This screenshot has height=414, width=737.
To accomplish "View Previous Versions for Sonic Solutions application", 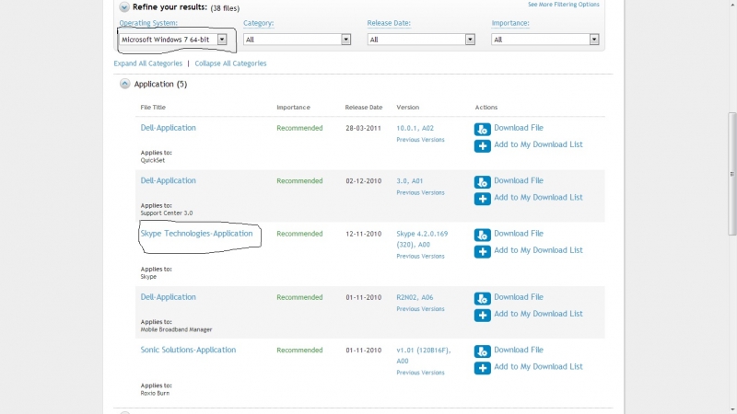I will (420, 373).
